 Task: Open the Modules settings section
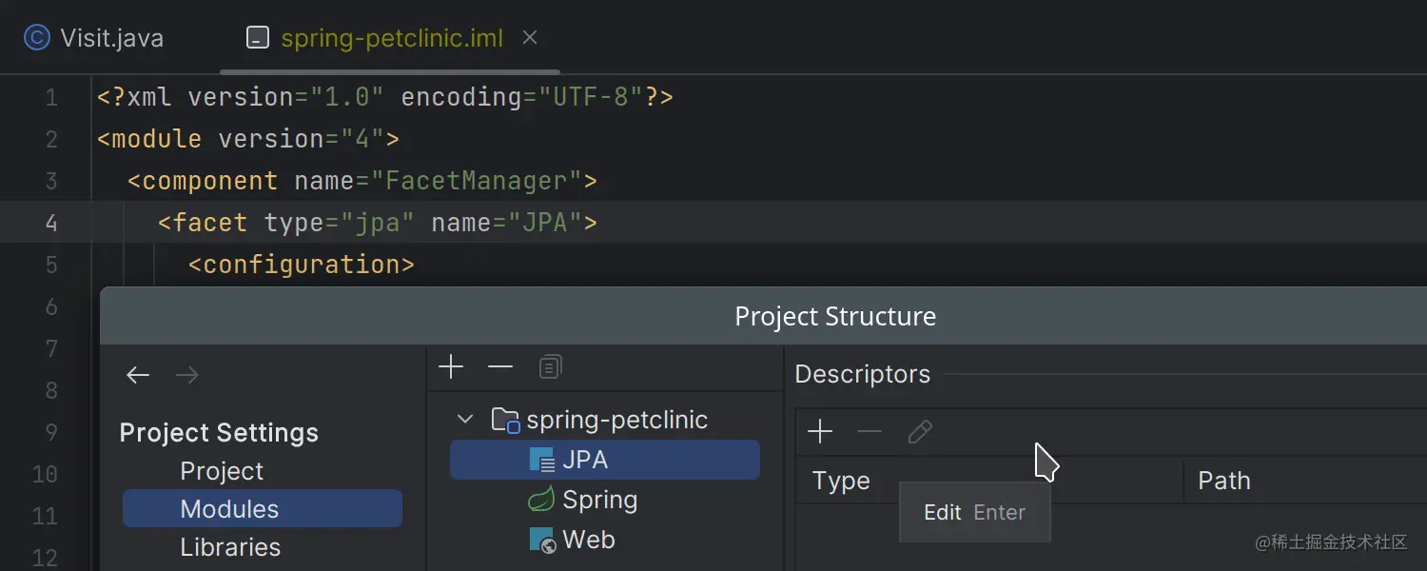coord(229,509)
